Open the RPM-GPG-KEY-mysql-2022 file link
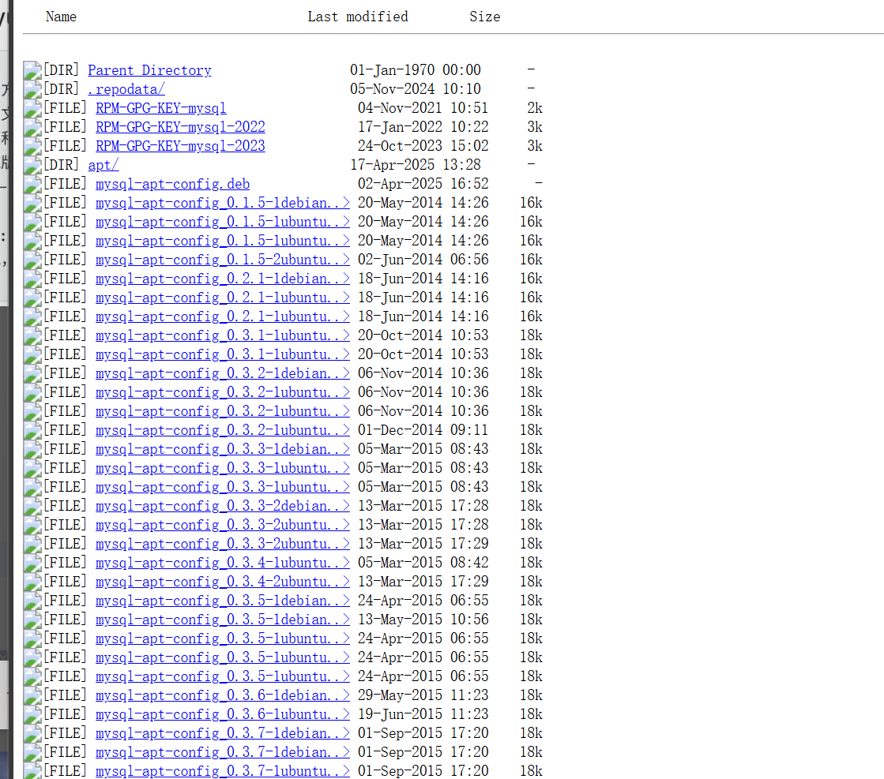 (180, 127)
